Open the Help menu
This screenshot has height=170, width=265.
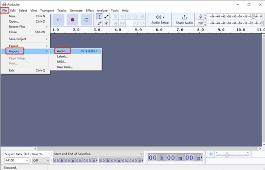[125, 10]
